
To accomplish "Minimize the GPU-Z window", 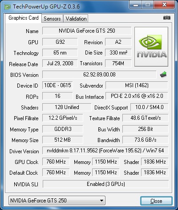I will (x=136, y=5).
